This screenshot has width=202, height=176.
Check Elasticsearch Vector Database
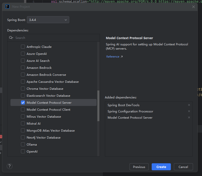23,95
